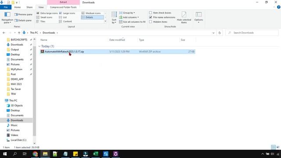The width and height of the screenshot is (281, 158).
Task: Enable Item check boxes
Action: tap(151, 13)
